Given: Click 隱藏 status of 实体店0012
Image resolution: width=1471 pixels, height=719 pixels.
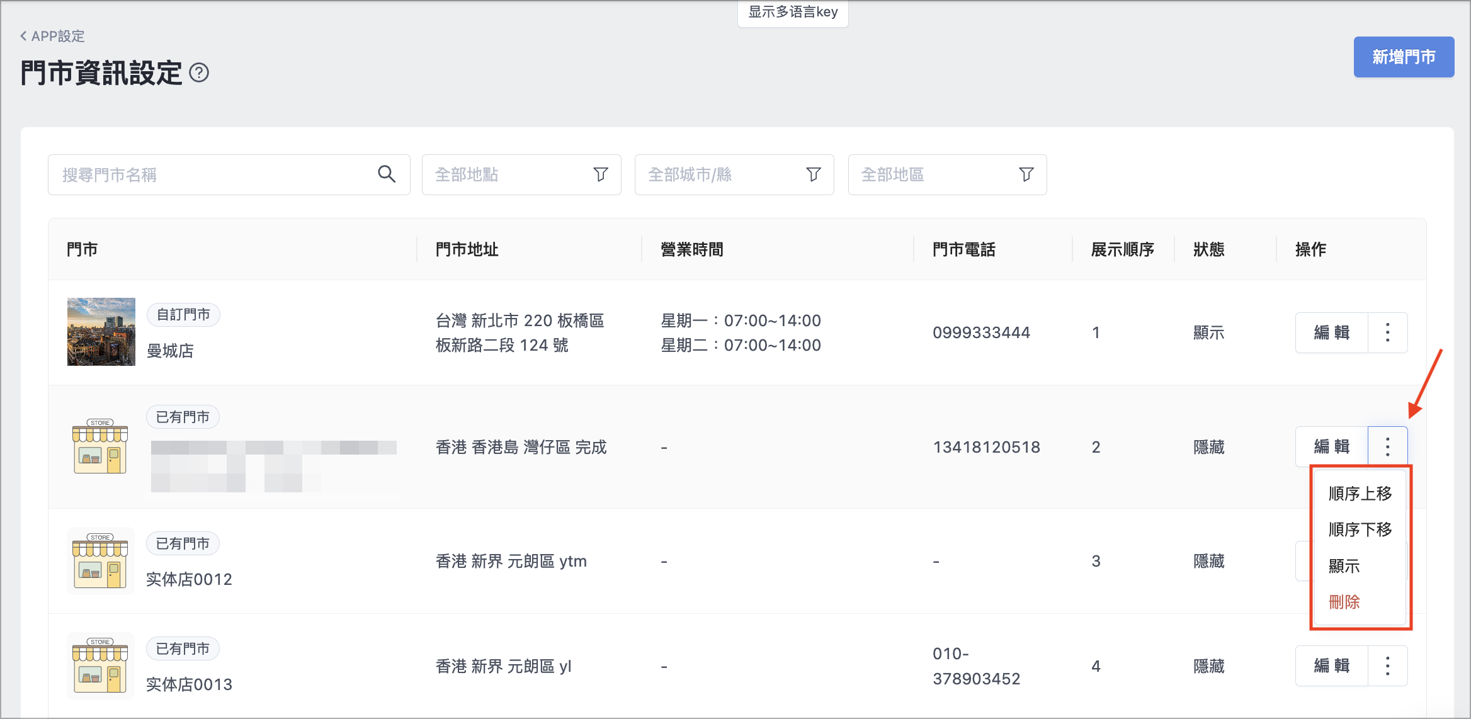Looking at the screenshot, I should 1208,561.
